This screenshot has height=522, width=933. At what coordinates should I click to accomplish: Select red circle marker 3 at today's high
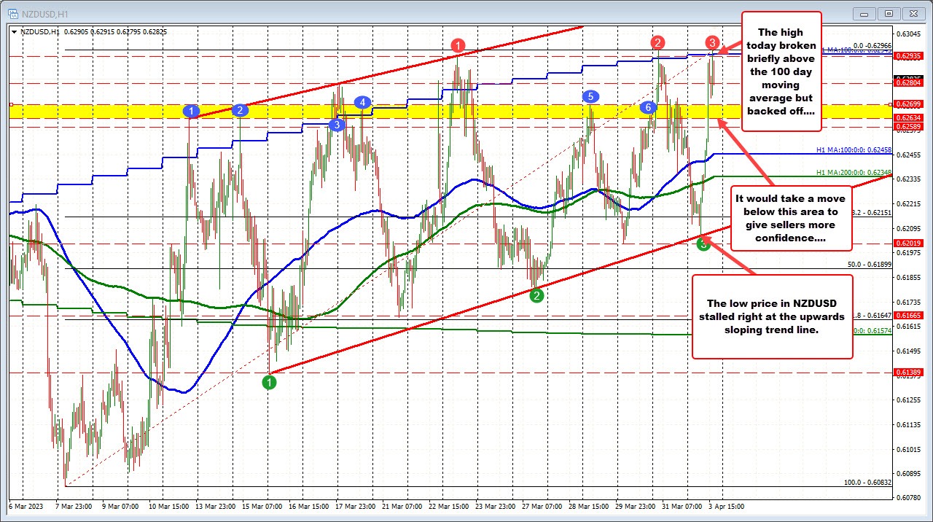[713, 42]
